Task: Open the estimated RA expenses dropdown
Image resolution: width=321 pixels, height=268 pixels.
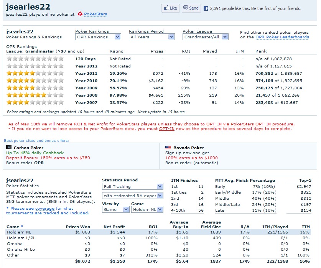Action: (x=133, y=196)
